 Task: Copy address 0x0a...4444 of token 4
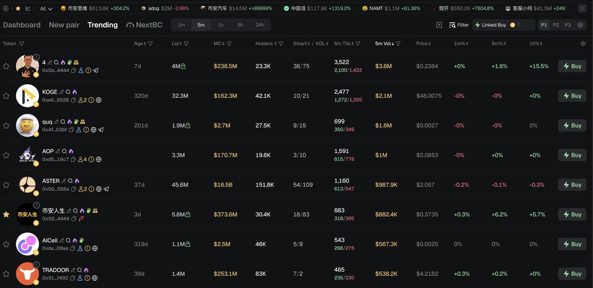pyautogui.click(x=73, y=71)
